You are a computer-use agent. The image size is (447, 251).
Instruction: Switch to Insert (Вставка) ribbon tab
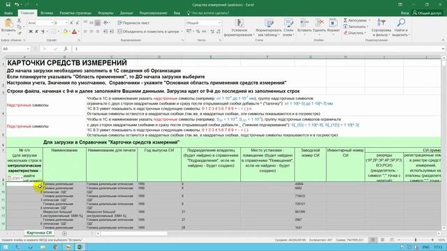click(x=47, y=13)
